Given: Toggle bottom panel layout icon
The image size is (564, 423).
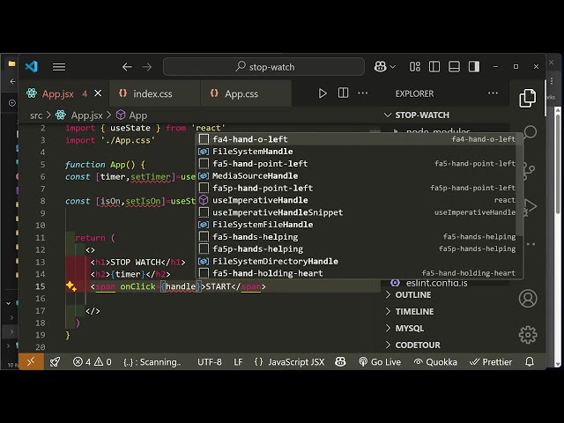Looking at the screenshot, I should coord(454,67).
